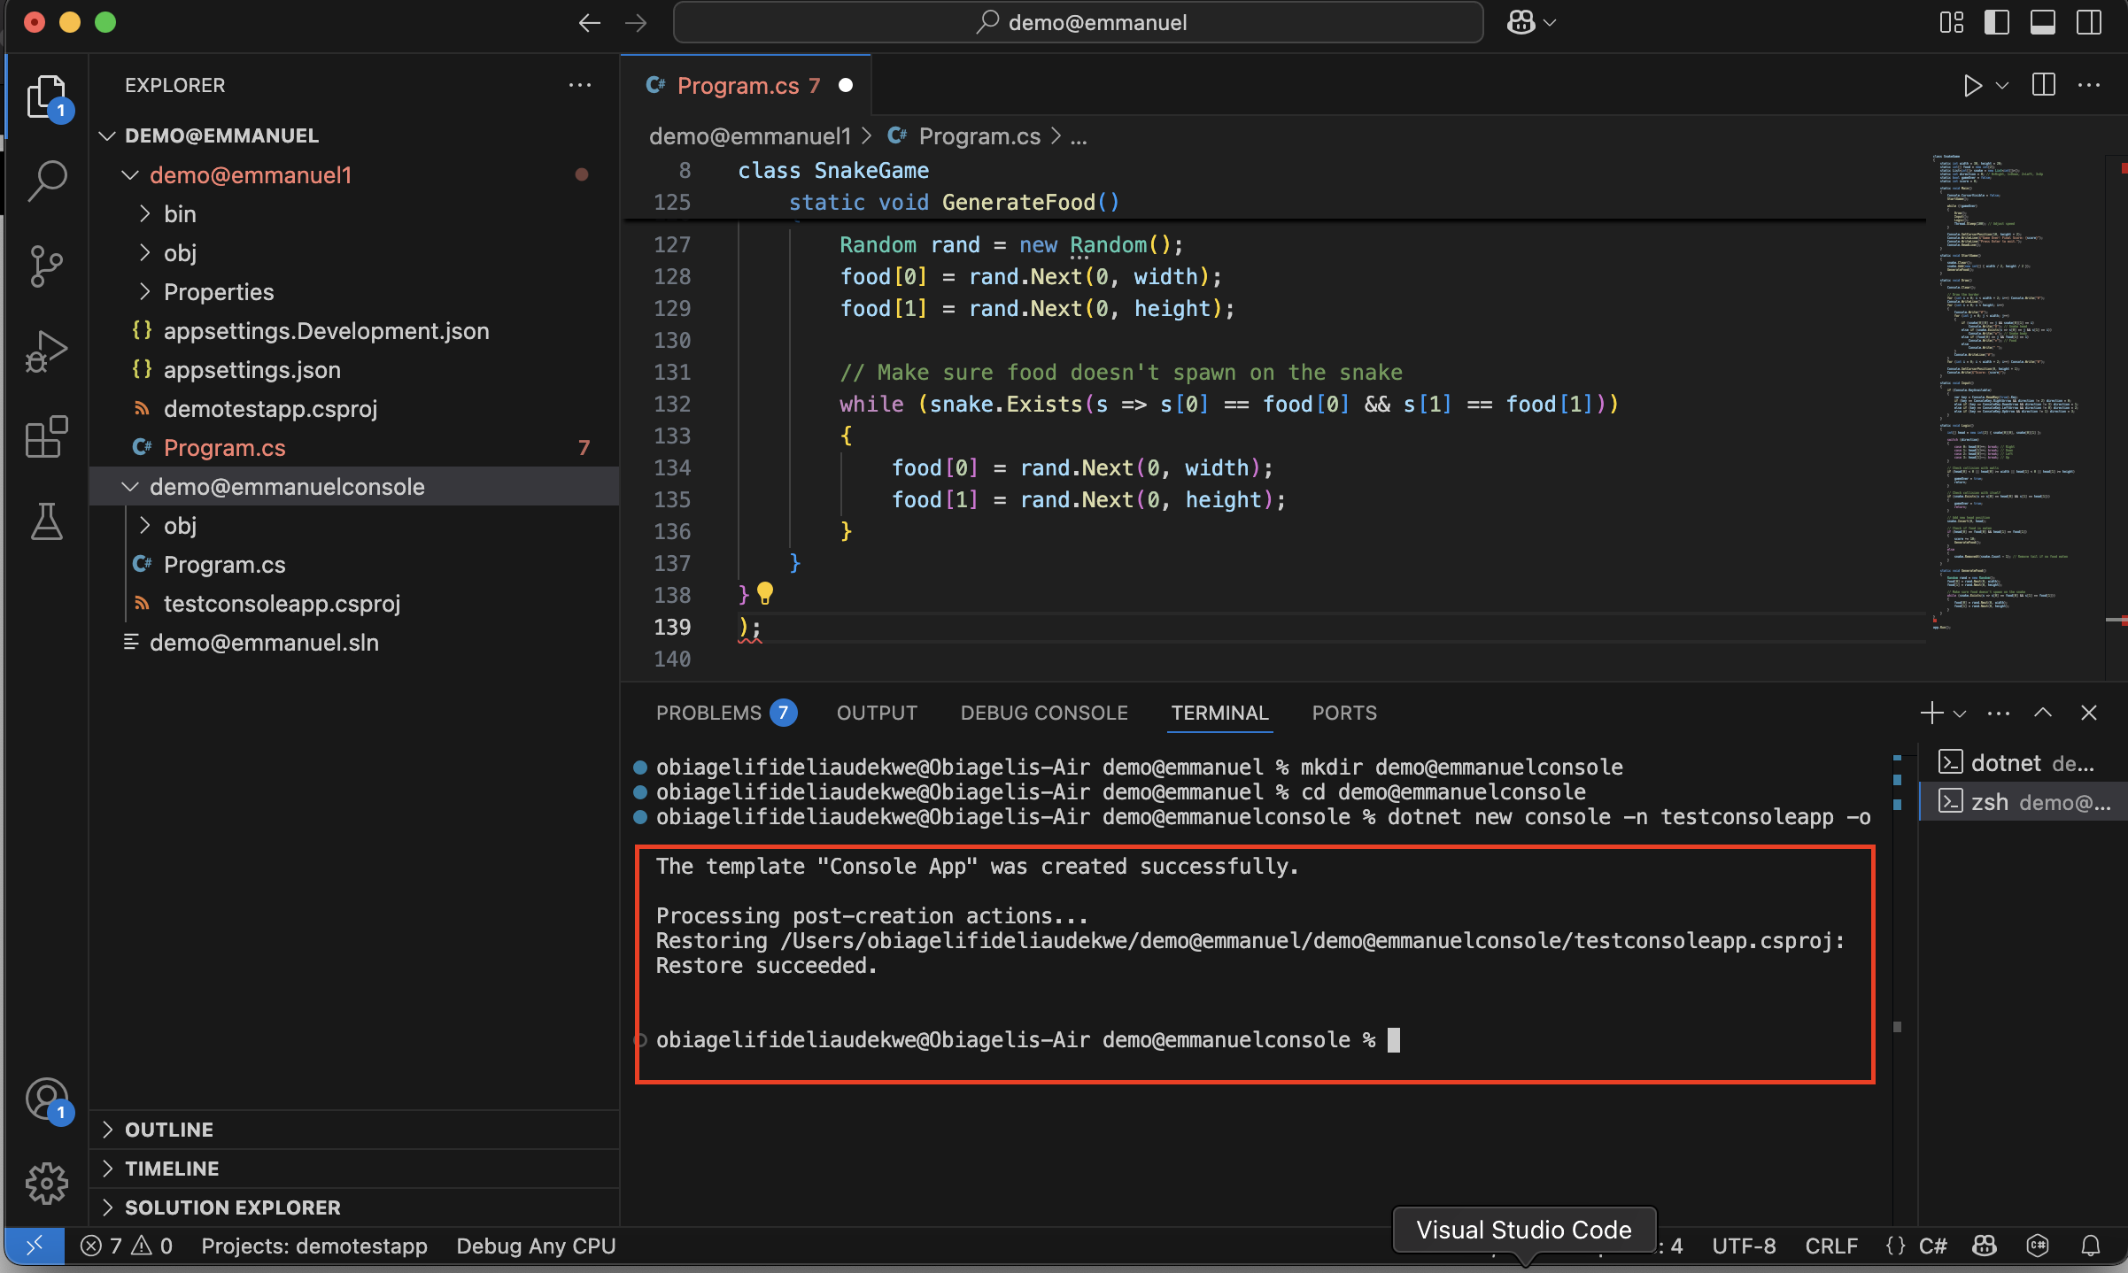
Task: Toggle the bottom Panel visibility
Action: point(2043,22)
